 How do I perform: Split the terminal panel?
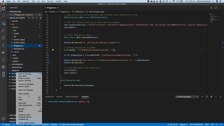[x=207, y=97]
